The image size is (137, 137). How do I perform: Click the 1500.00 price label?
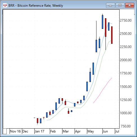tap(126, 87)
